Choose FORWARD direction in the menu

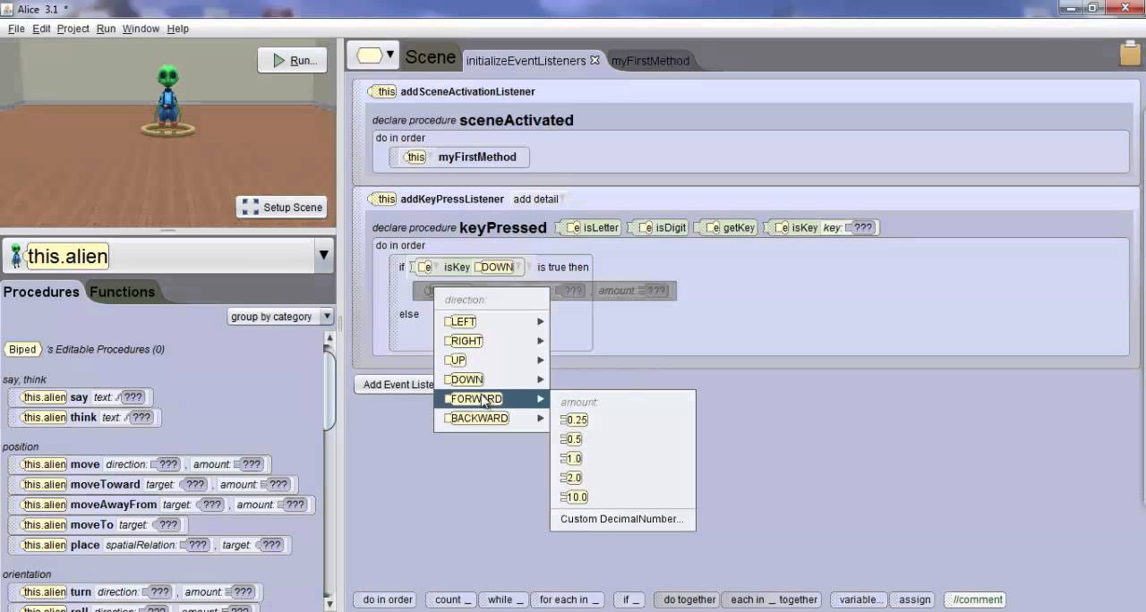click(x=492, y=398)
